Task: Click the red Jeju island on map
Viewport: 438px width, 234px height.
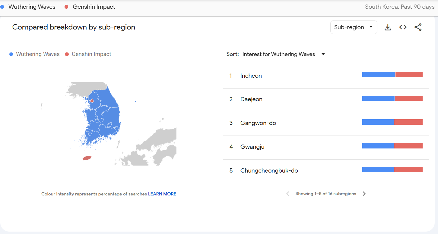Action: pyautogui.click(x=87, y=158)
